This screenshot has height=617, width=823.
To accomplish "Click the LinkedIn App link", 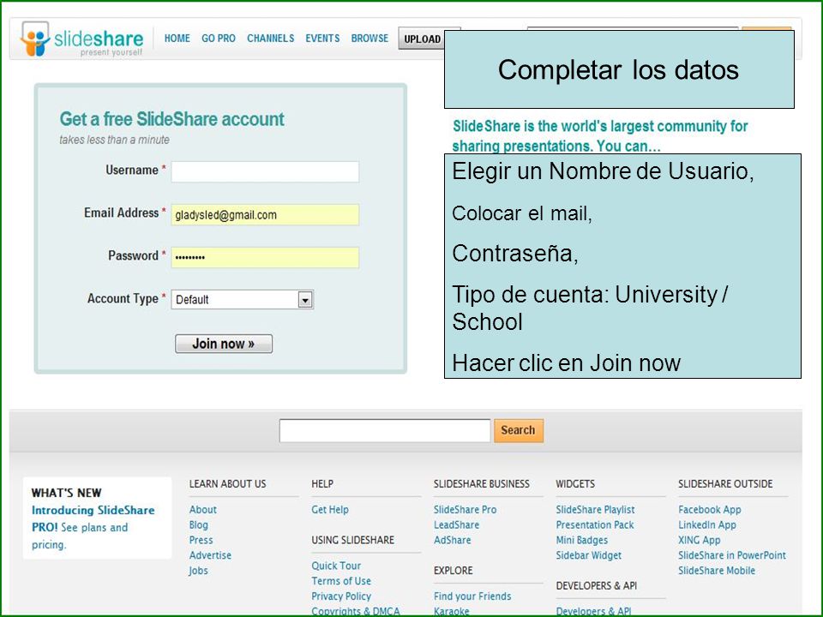I will tap(707, 524).
